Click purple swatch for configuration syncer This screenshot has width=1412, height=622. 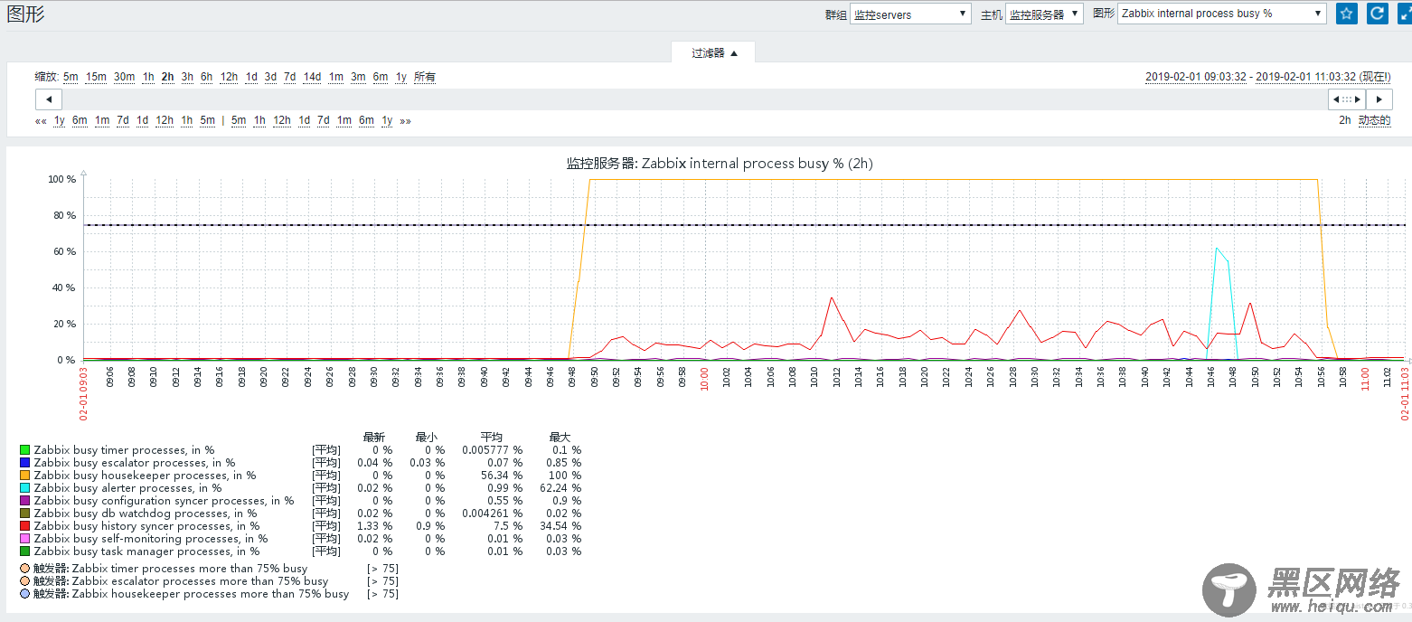pos(24,501)
